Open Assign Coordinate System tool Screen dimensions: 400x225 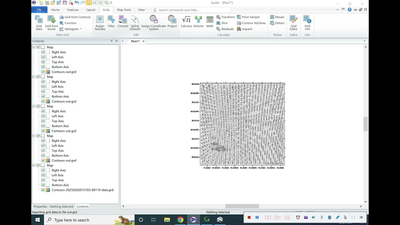(x=153, y=23)
